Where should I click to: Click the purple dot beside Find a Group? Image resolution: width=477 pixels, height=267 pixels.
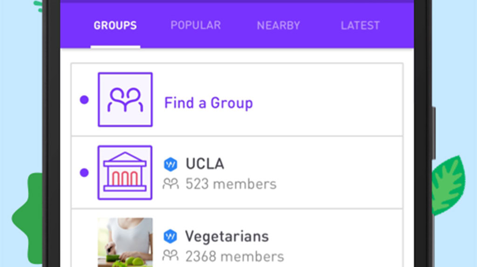[x=84, y=99]
